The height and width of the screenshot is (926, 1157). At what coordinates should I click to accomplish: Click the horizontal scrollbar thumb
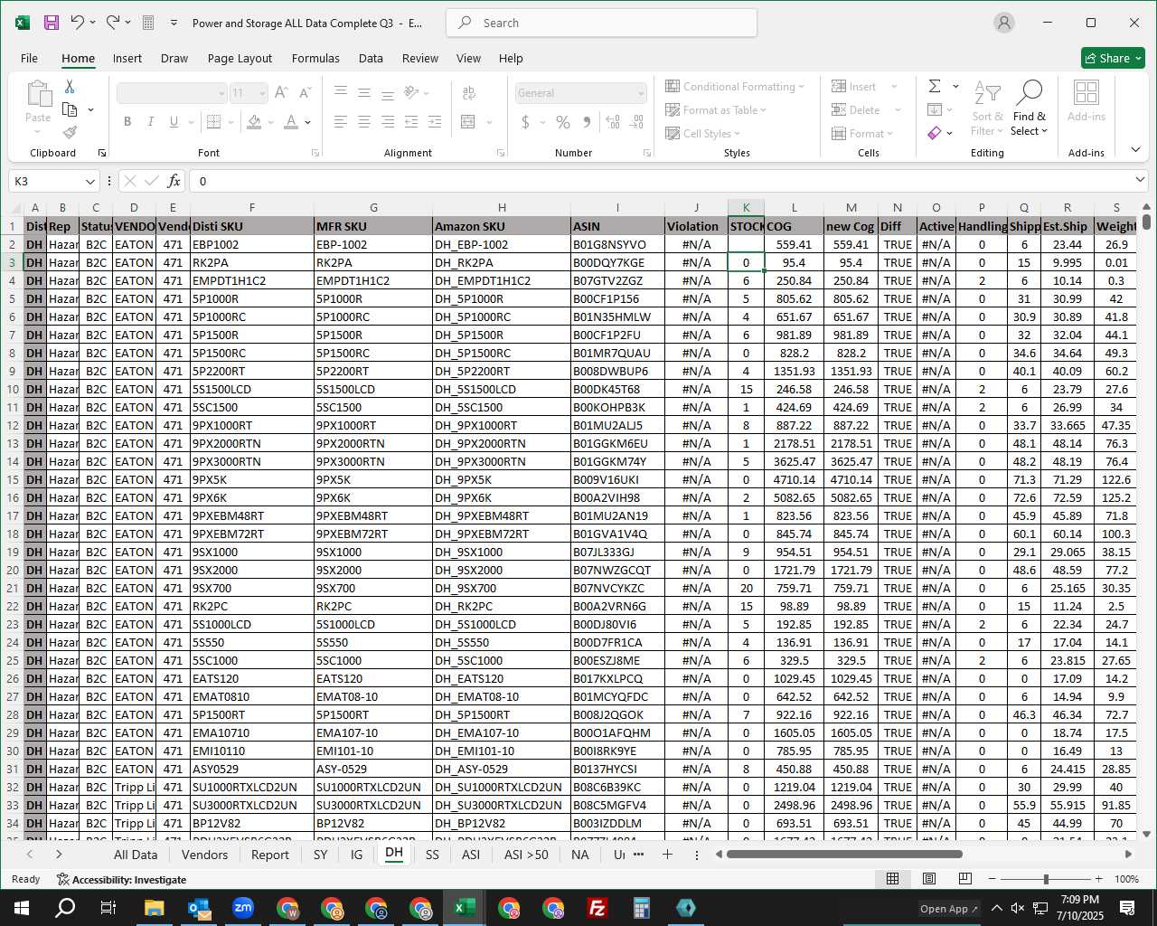tap(844, 854)
